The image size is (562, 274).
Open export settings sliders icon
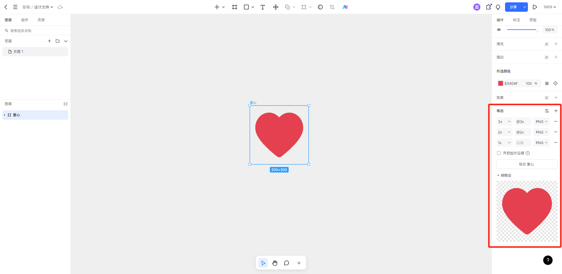point(547,111)
